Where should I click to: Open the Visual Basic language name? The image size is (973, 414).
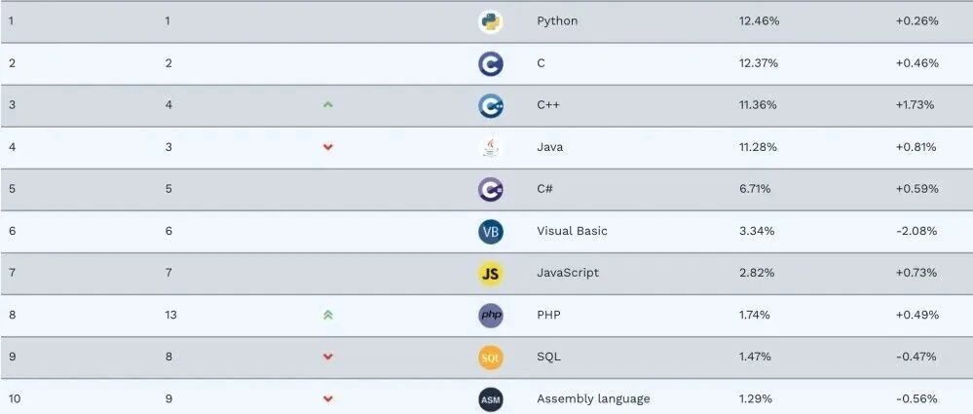[x=572, y=231]
